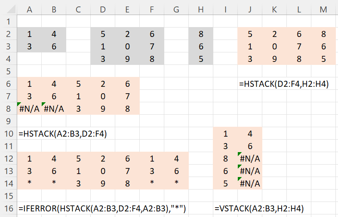
Task: Click the error indicator on cell A8
Action: 18,104
